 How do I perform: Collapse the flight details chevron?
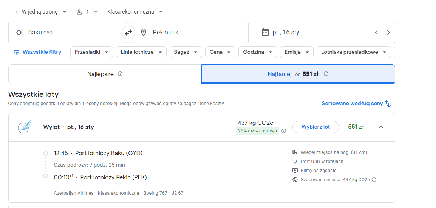pos(381,127)
